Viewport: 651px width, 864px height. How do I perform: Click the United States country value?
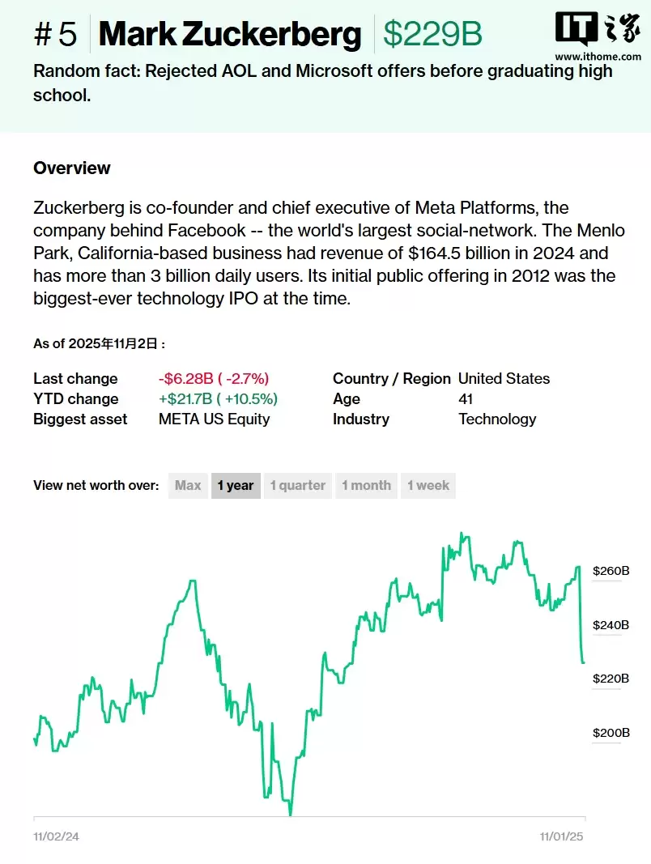pos(504,379)
